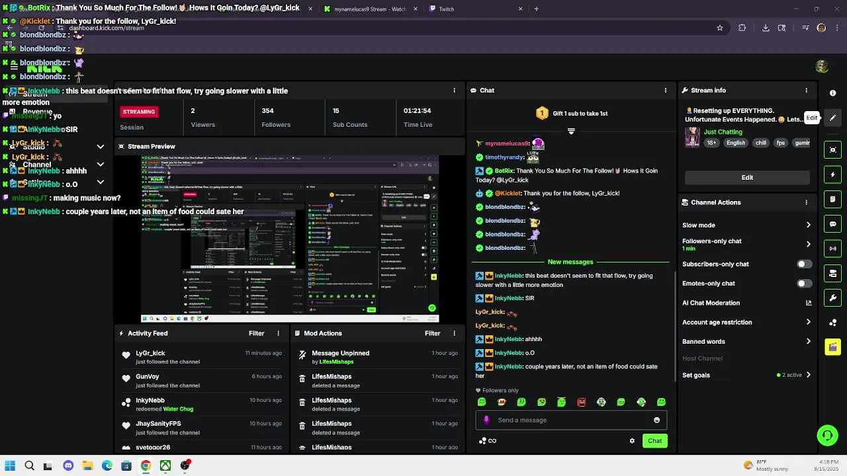Image resolution: width=847 pixels, height=476 pixels.
Task: Click the channel points icon below message box
Action: click(482, 441)
